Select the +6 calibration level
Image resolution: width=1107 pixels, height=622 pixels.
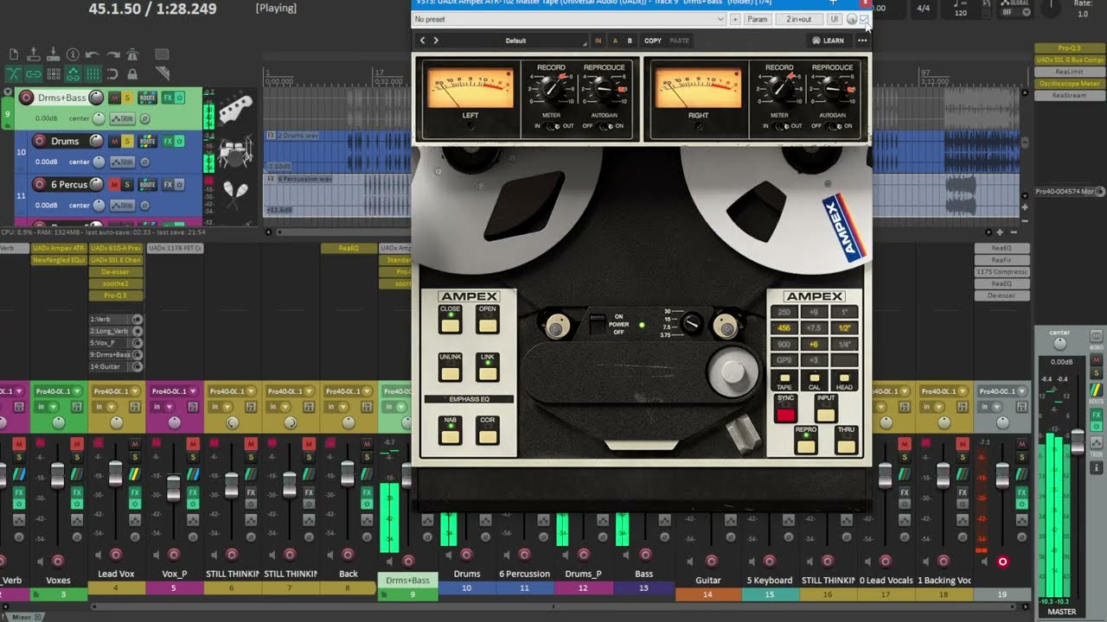[x=814, y=344]
